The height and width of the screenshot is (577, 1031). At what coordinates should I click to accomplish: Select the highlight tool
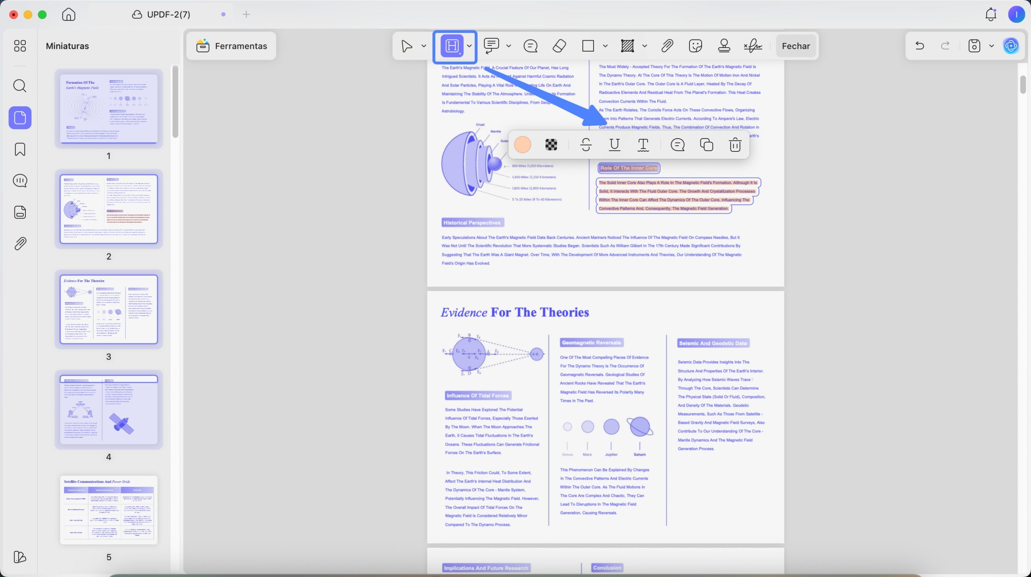tap(452, 46)
